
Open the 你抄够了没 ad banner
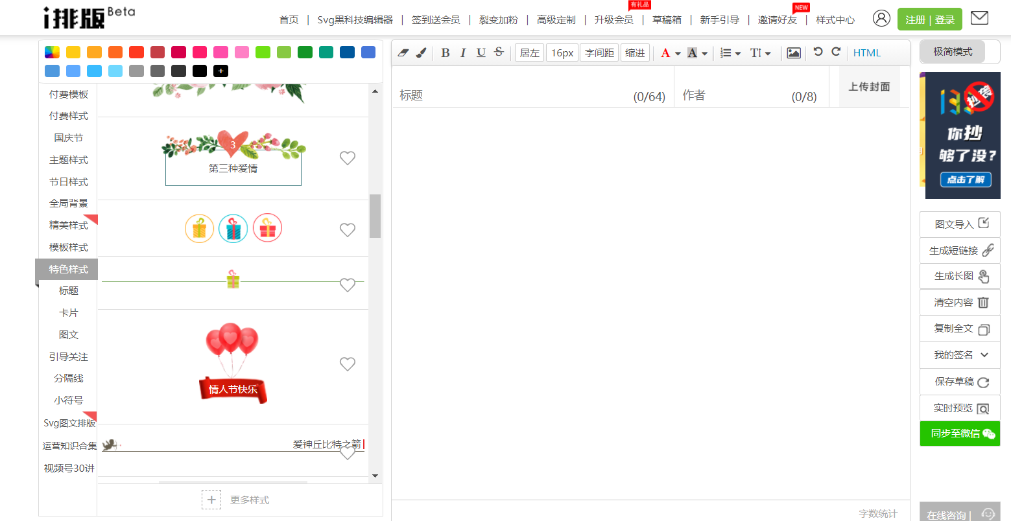point(963,135)
